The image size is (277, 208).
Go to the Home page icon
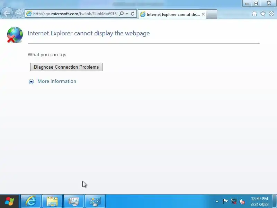click(254, 14)
